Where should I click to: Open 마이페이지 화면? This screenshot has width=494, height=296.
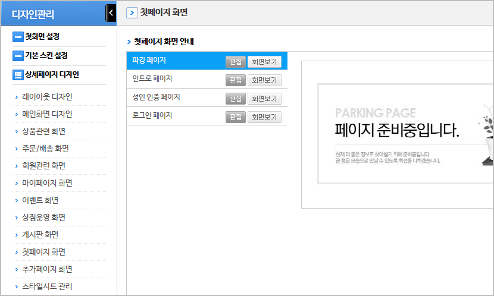coord(47,183)
